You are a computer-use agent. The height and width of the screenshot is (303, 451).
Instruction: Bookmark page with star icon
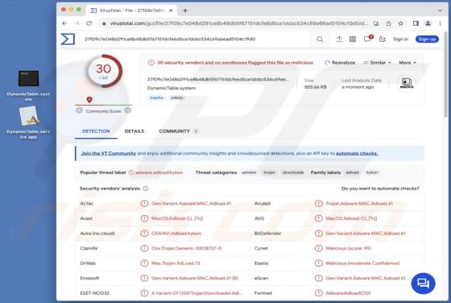pyautogui.click(x=400, y=23)
